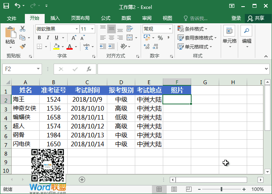Apply percent style

click(160, 38)
